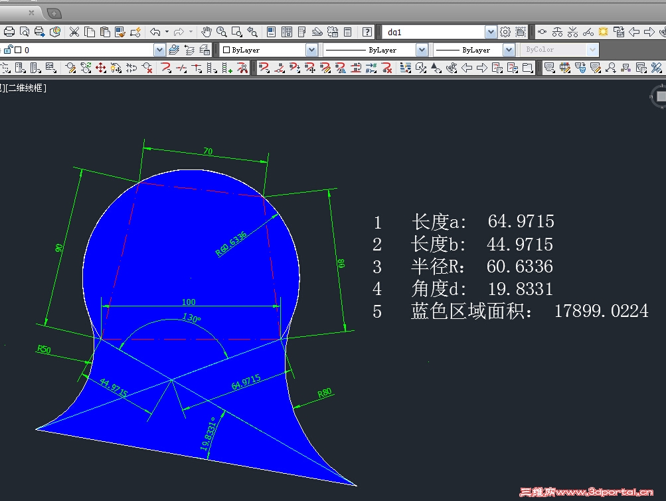Viewport: 666px width, 501px height.
Task: Click the Copy to clipboard icon
Action: coord(90,32)
